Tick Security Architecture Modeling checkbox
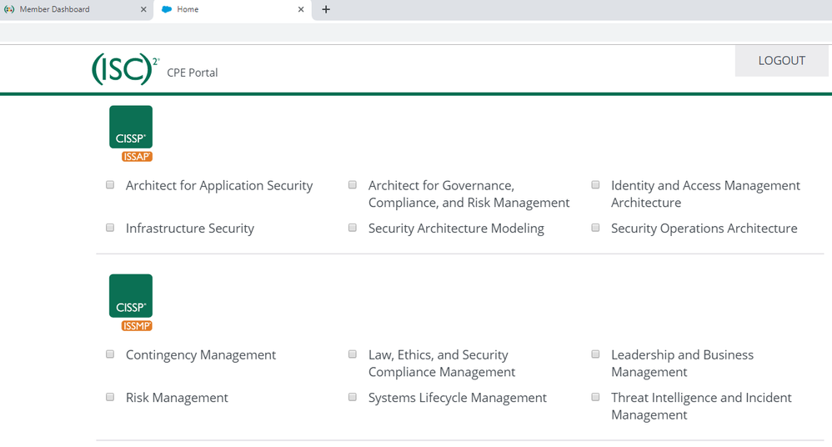The height and width of the screenshot is (447, 832). (x=353, y=228)
